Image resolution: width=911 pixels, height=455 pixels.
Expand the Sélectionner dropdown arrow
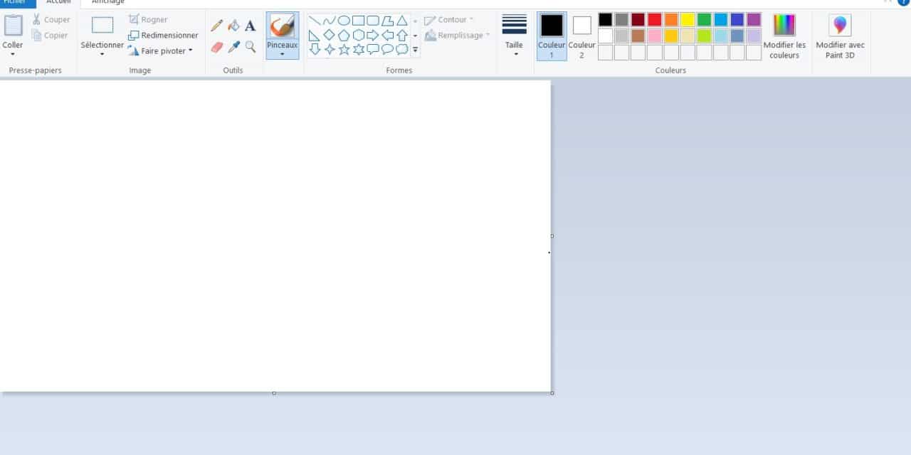pyautogui.click(x=102, y=54)
